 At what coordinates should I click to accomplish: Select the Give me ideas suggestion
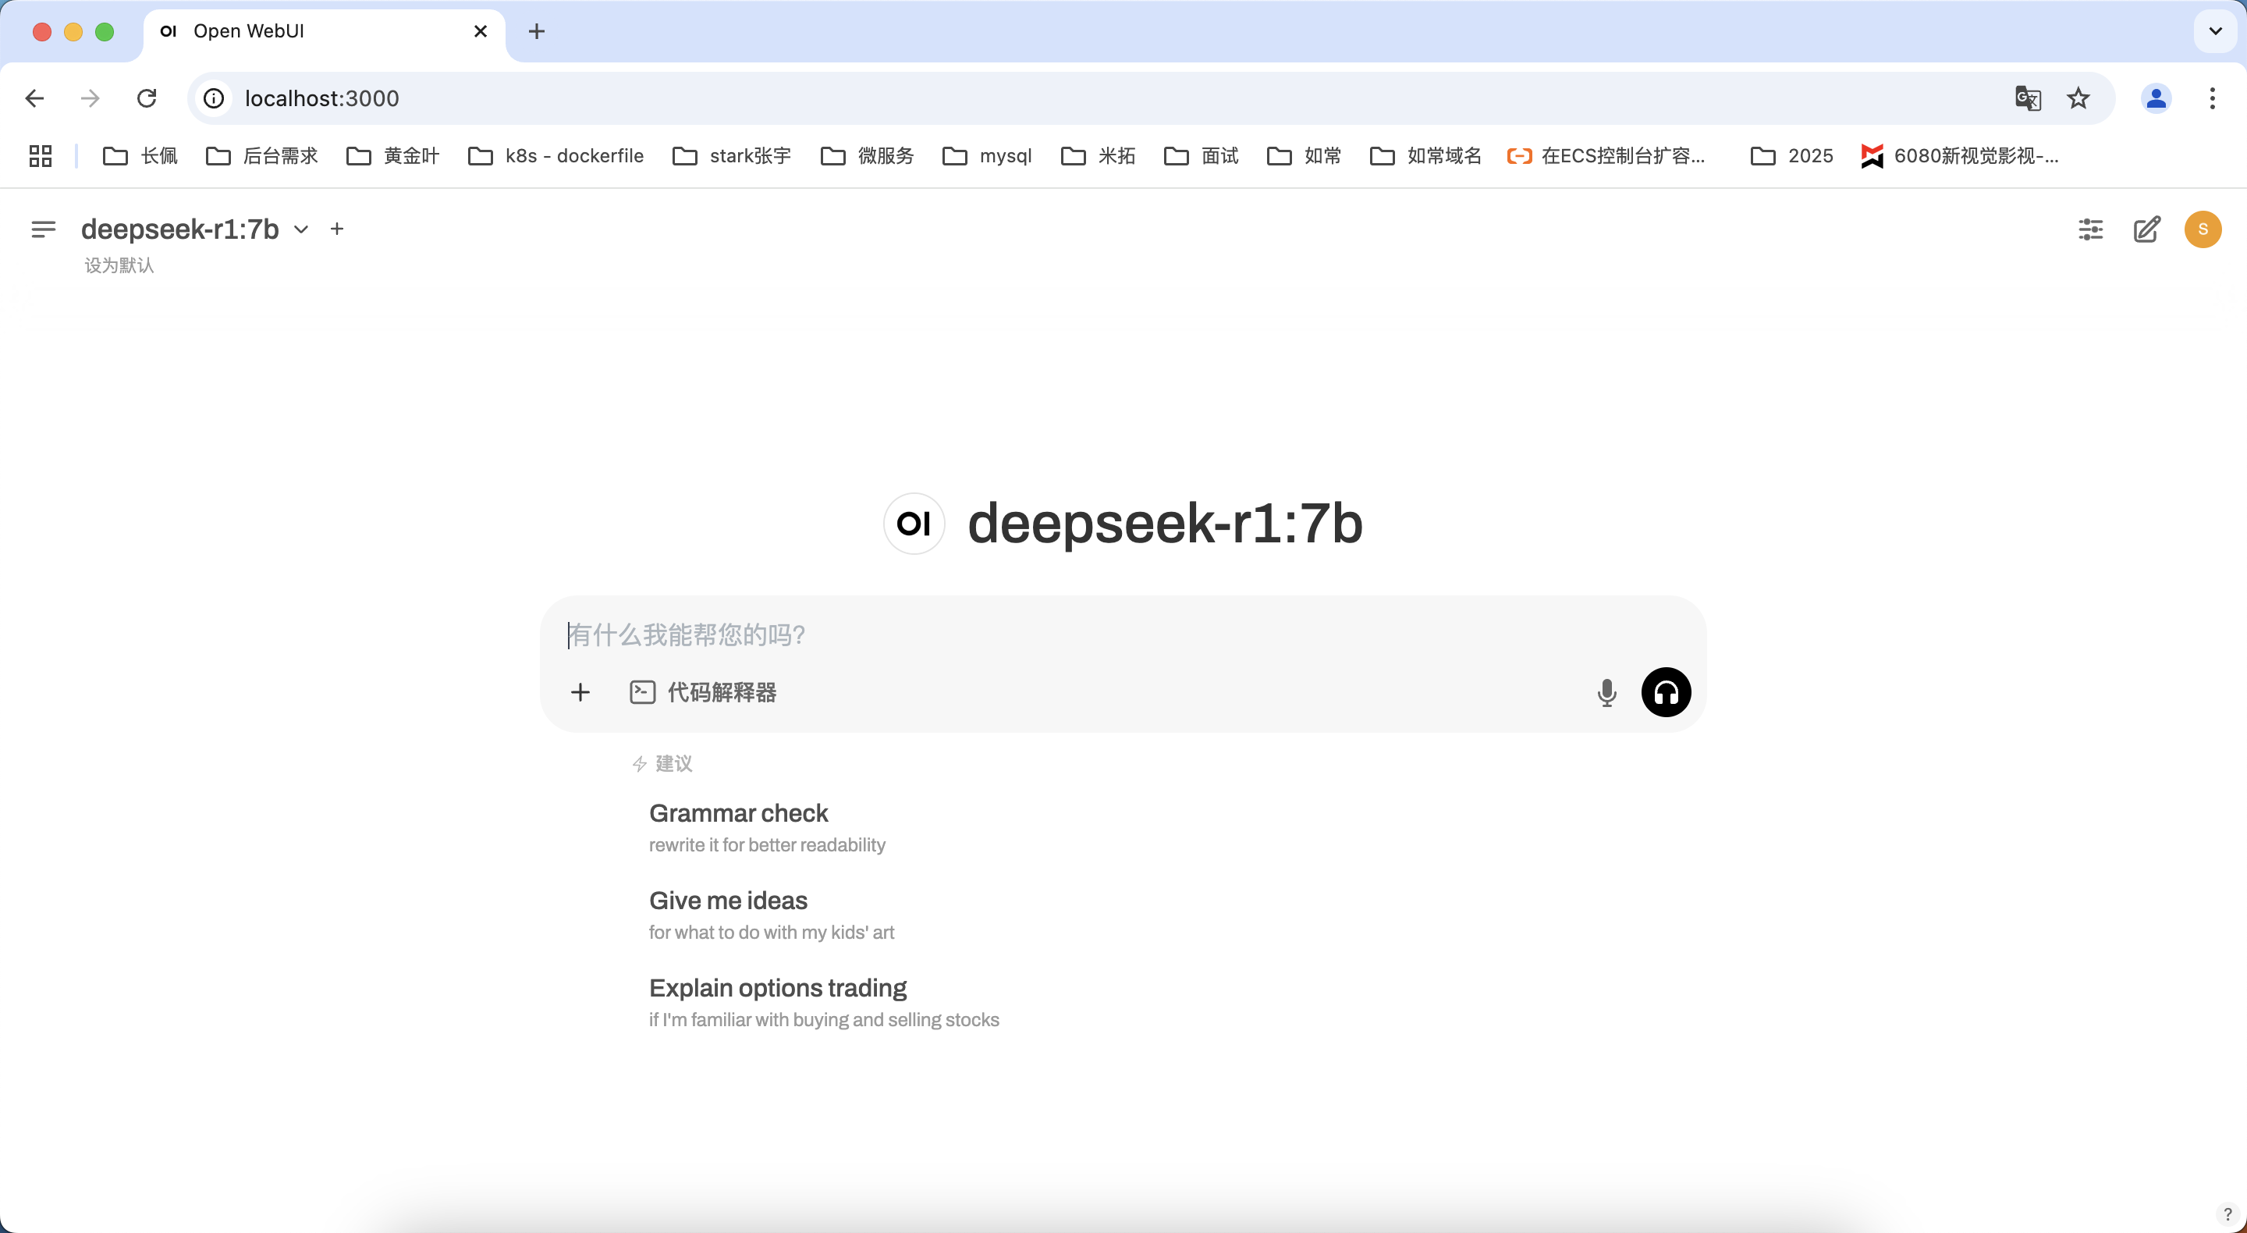[x=771, y=914]
